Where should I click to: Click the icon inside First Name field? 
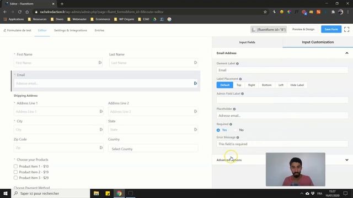[100, 63]
